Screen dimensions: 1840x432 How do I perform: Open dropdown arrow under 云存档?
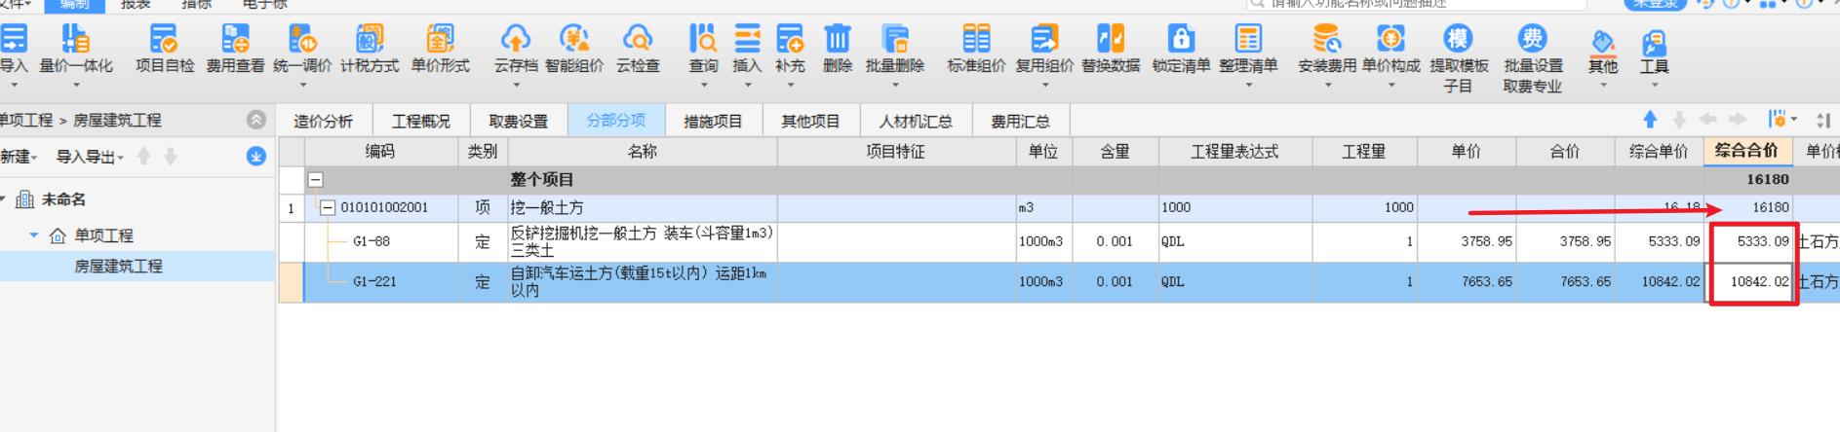(516, 85)
